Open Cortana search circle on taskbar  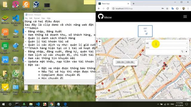tap(10, 104)
